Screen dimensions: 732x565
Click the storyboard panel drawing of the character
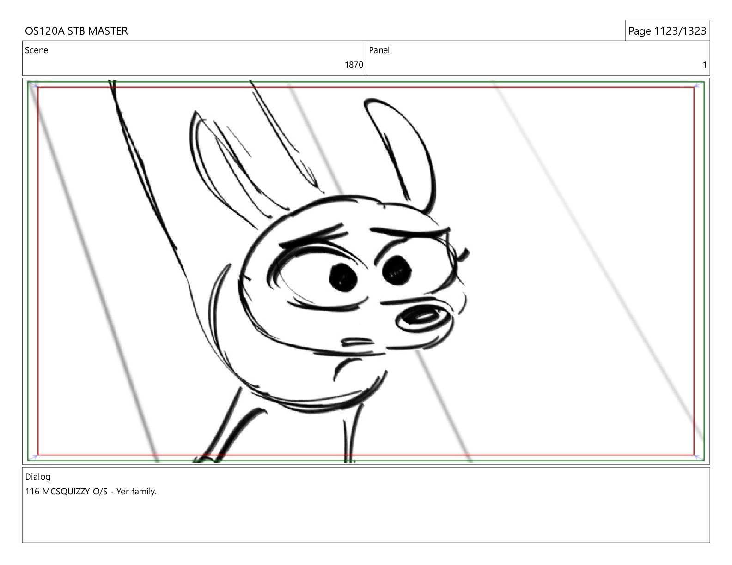click(x=366, y=271)
